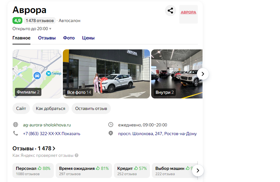280x182 pixels.
Task: Click the Аврора title heading
Action: coord(29,10)
